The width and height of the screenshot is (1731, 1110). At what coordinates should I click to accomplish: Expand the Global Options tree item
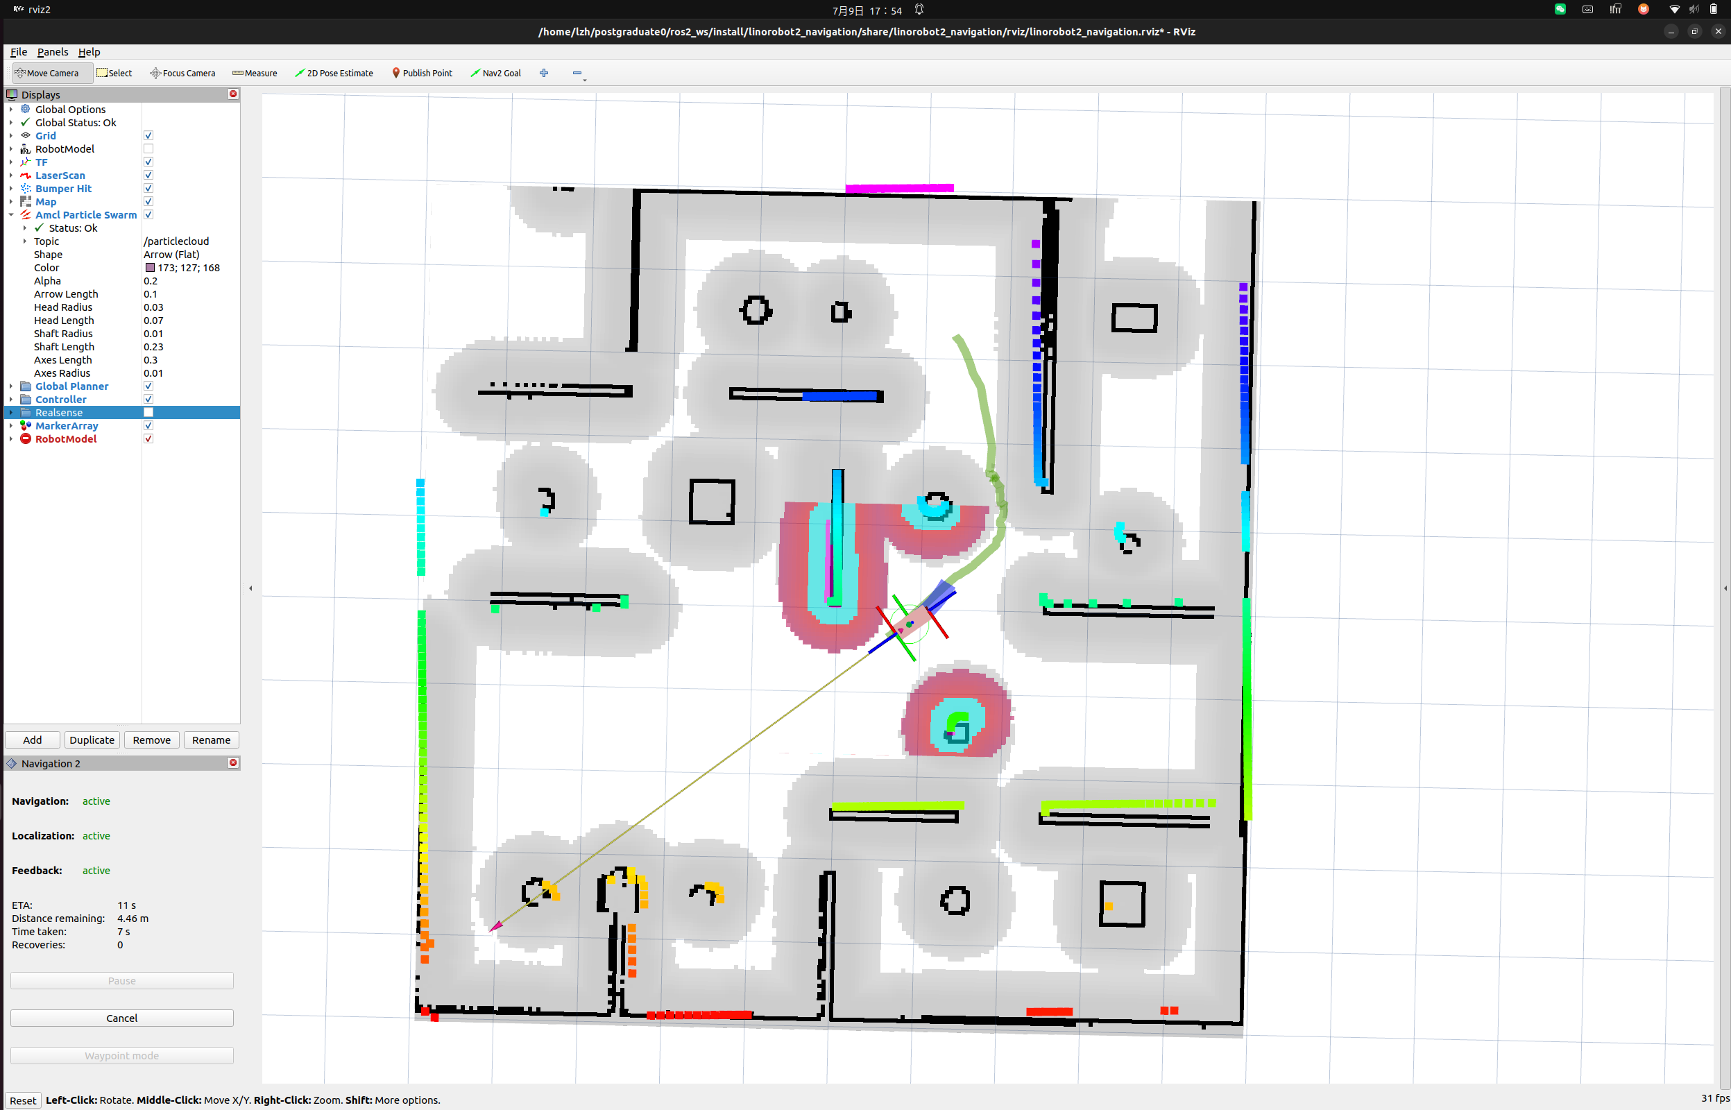pyautogui.click(x=11, y=110)
